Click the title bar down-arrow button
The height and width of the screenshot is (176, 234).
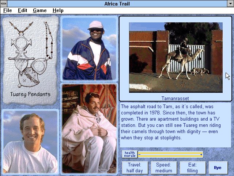[x=230, y=3]
